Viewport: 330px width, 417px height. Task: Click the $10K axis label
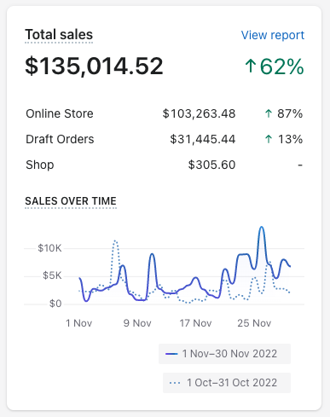point(49,248)
